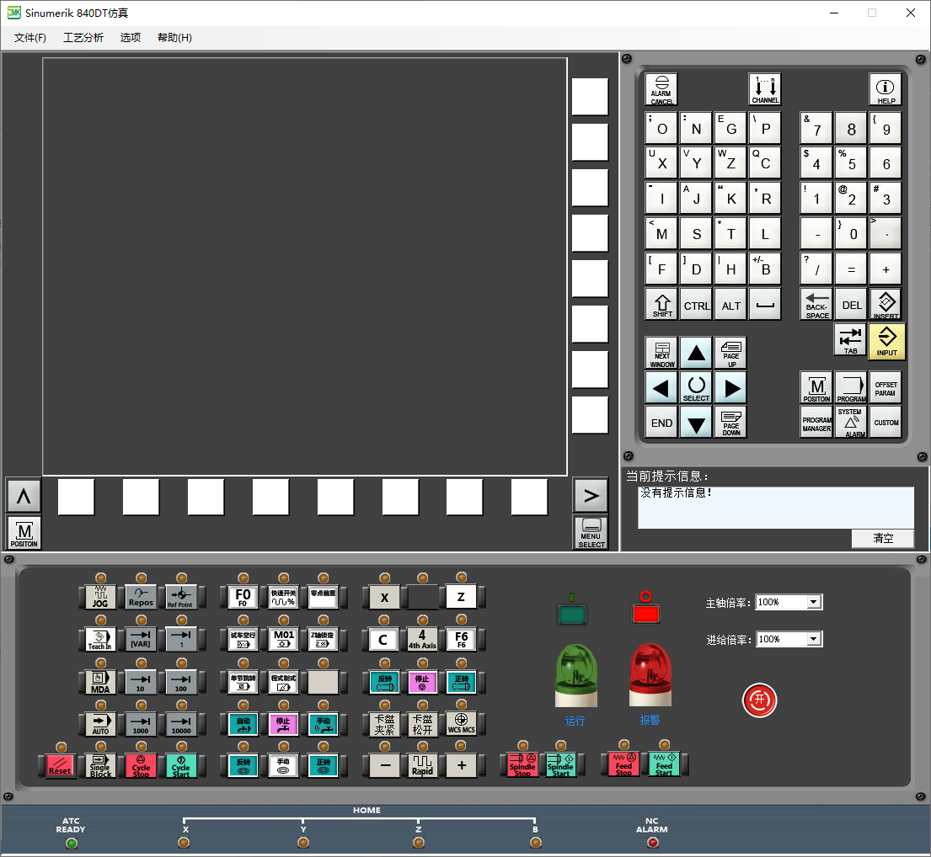Click the cursor down arrow key
Viewport: 931px width, 857px height.
[x=696, y=423]
